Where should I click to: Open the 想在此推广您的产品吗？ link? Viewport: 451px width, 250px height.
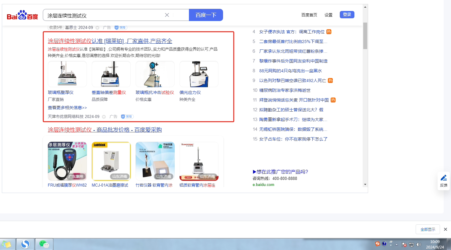280,172
